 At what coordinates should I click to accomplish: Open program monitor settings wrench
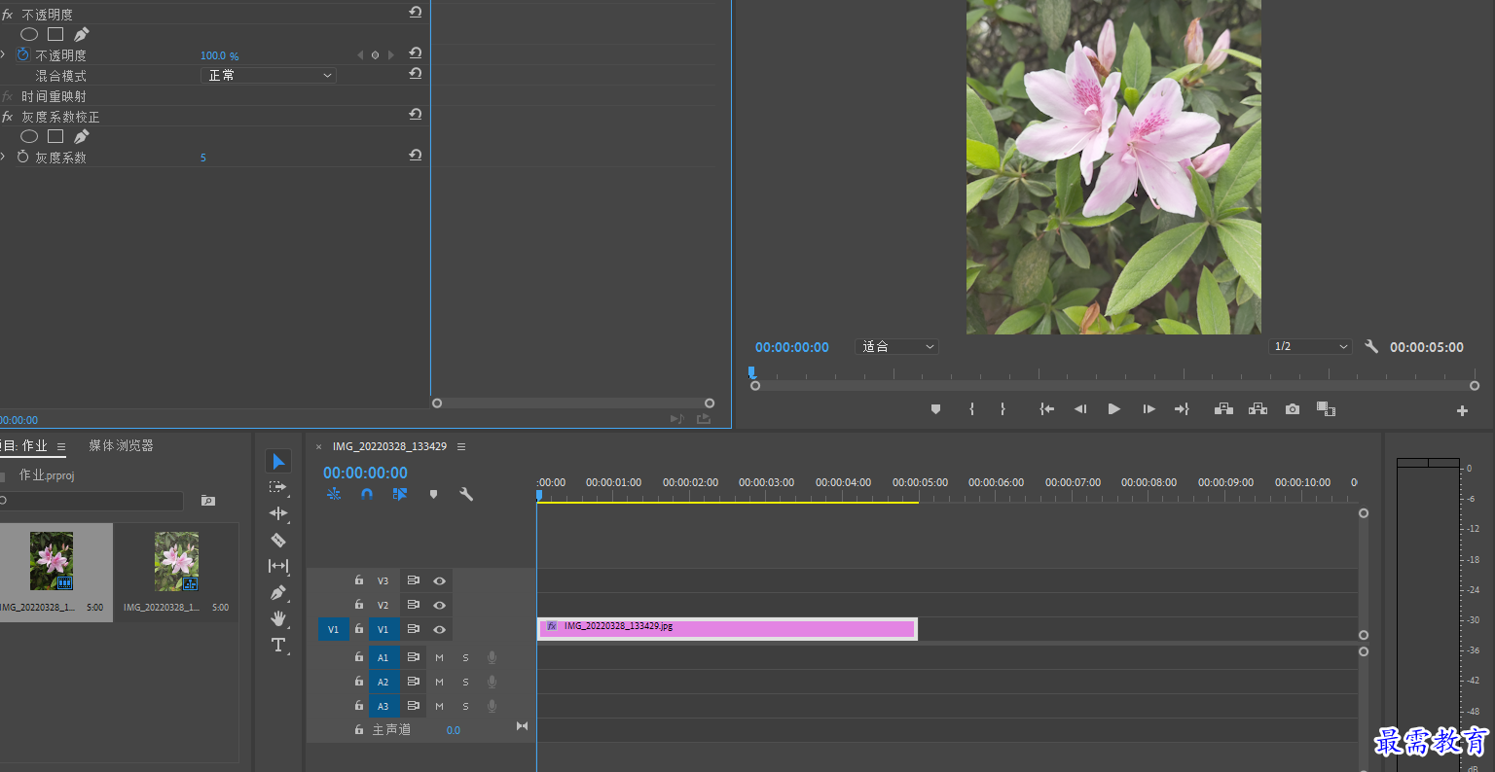[1371, 346]
